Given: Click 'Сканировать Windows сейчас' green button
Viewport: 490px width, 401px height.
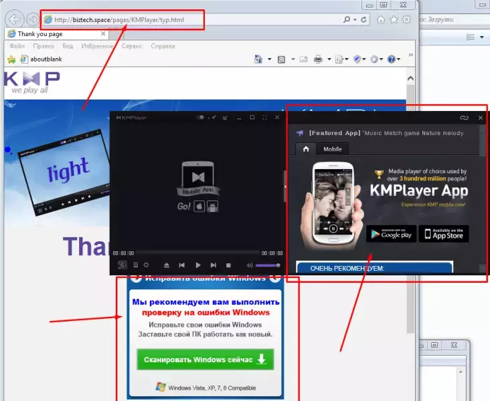Looking at the screenshot, I should click(206, 360).
